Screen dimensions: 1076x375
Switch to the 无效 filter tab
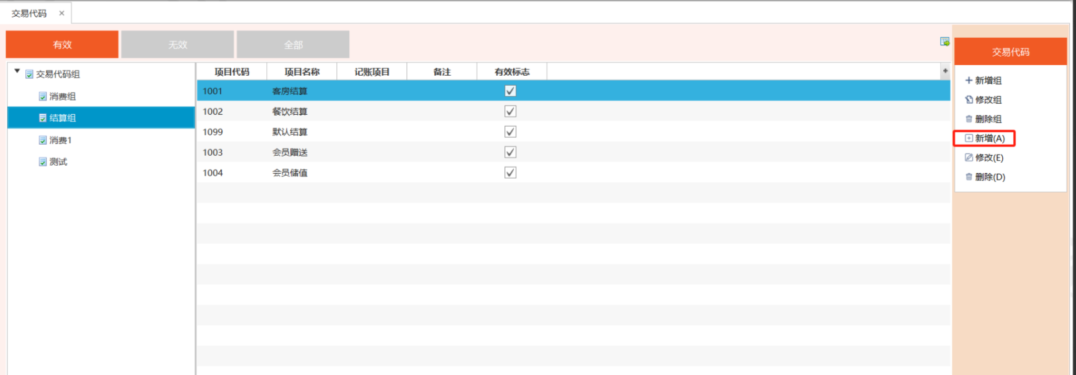(177, 45)
